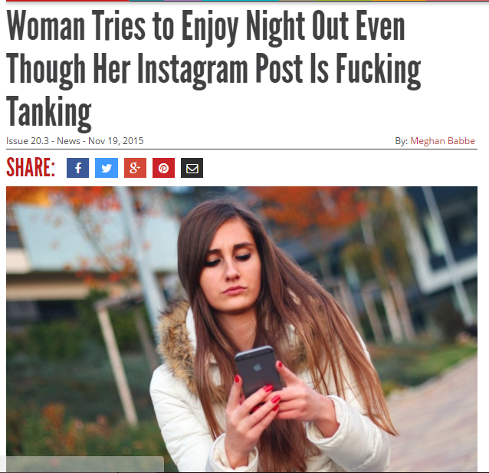Click the 'Nov 19, 2015' date

pos(116,141)
